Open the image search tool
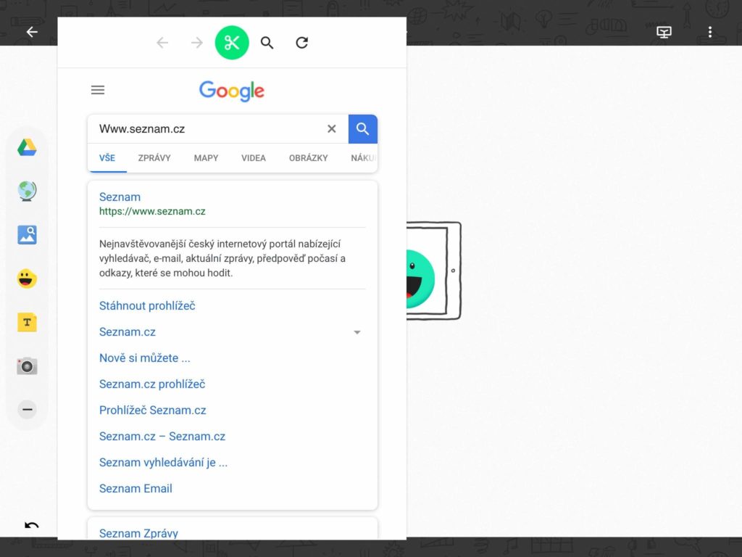Screen dimensions: 742x557 tap(27, 235)
